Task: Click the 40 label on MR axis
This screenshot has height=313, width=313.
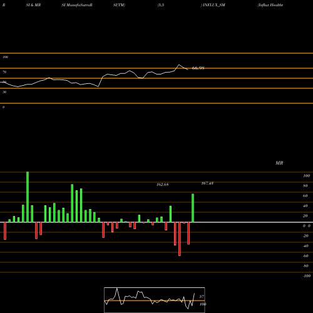Action: pyautogui.click(x=305, y=206)
